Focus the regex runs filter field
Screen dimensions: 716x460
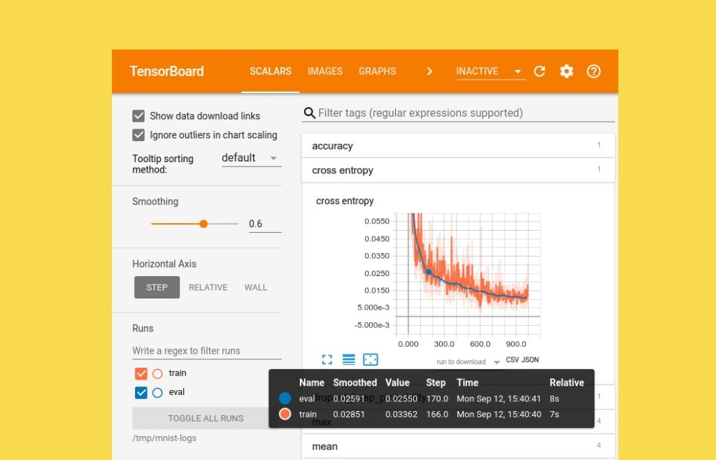(207, 350)
